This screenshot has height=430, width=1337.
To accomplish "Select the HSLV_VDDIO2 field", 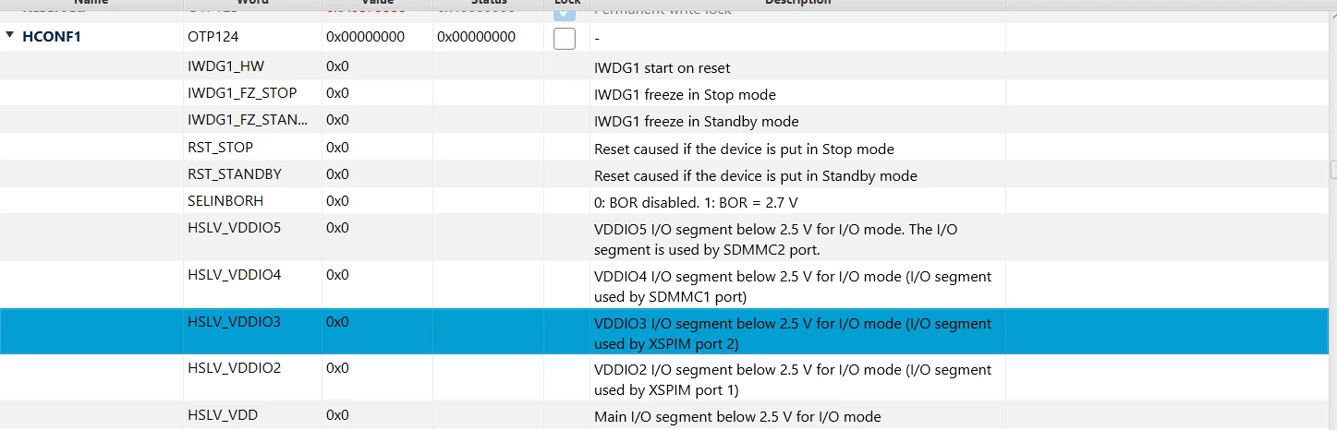I will [234, 367].
